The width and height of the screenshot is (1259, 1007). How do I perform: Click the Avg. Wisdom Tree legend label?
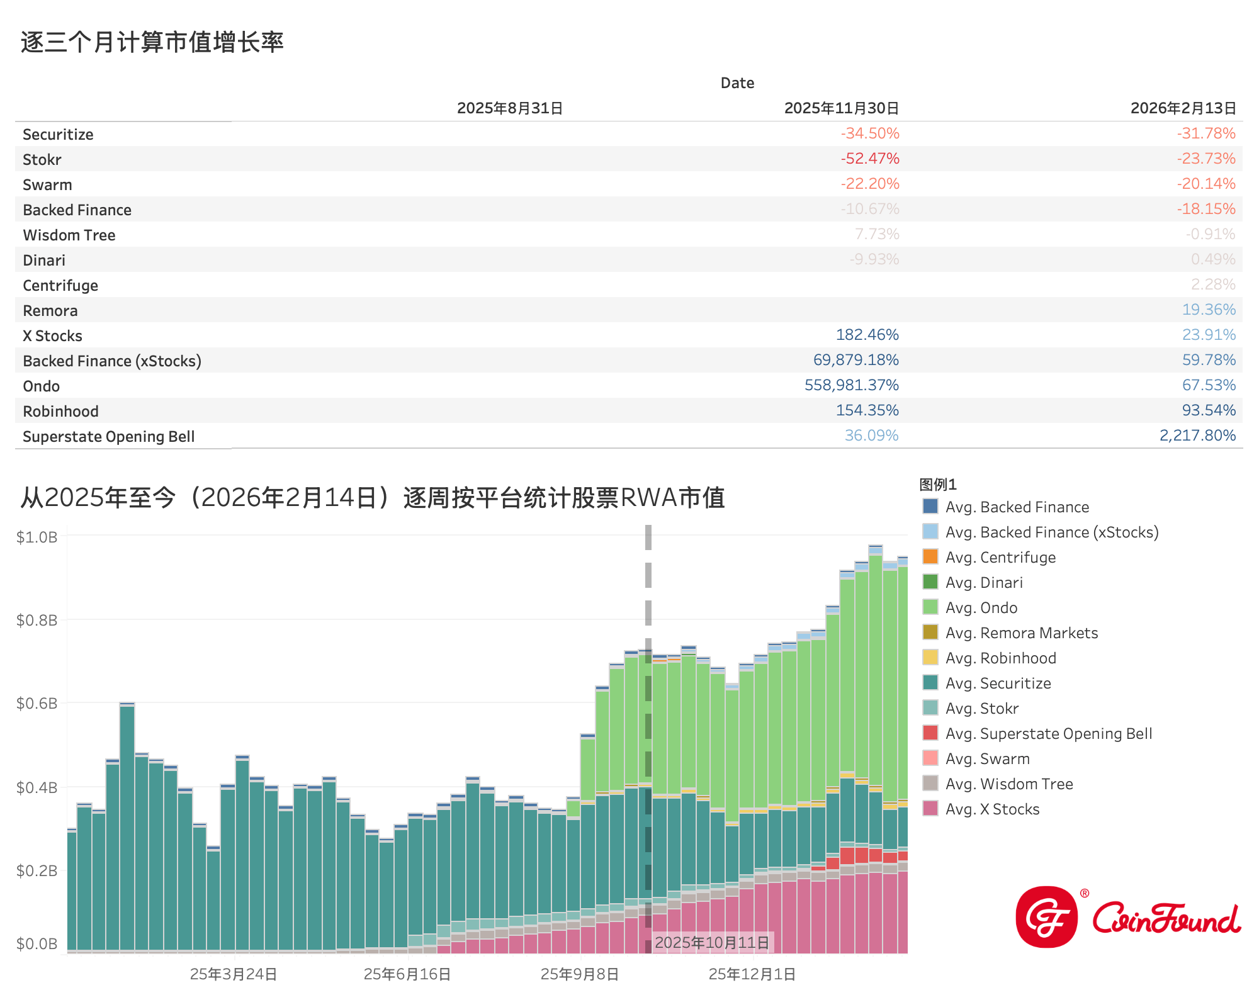(1008, 784)
